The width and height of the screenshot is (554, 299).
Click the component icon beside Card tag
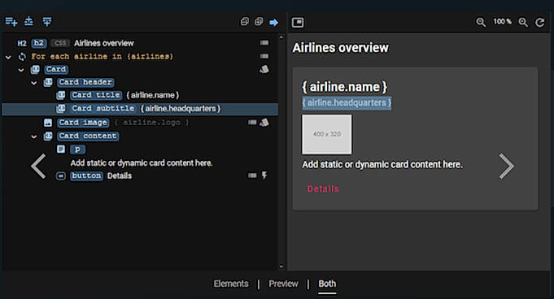tap(35, 69)
